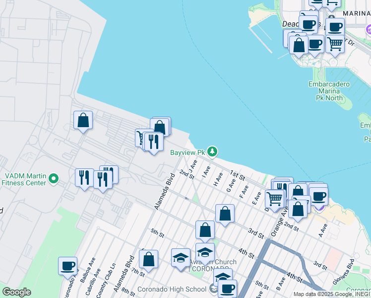Click the 1st St street label
Viewport: 371px width, 298px height.
pos(237,175)
